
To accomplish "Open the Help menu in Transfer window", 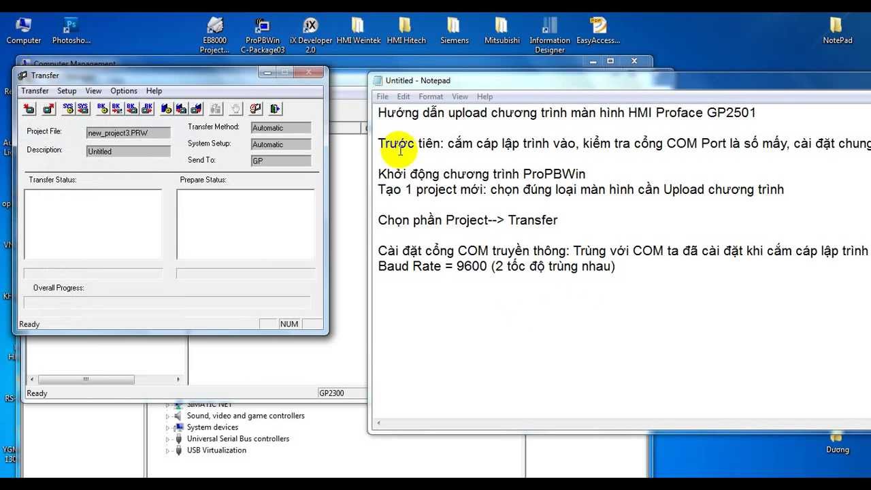I will pyautogui.click(x=154, y=91).
